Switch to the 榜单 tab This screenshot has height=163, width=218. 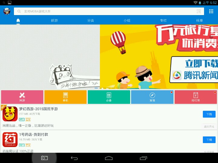(200, 21)
